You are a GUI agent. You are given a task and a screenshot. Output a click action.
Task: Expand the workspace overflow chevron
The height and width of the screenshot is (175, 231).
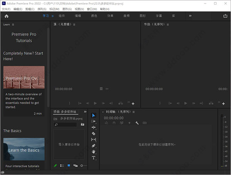click(190, 16)
